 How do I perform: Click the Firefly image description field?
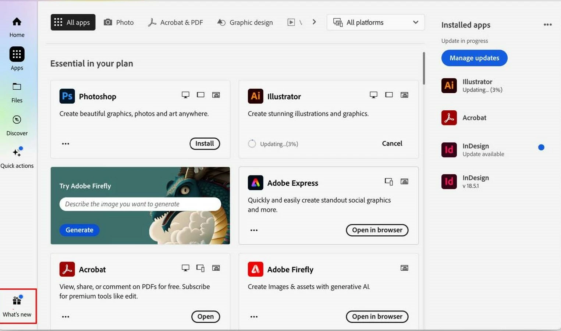(x=140, y=204)
